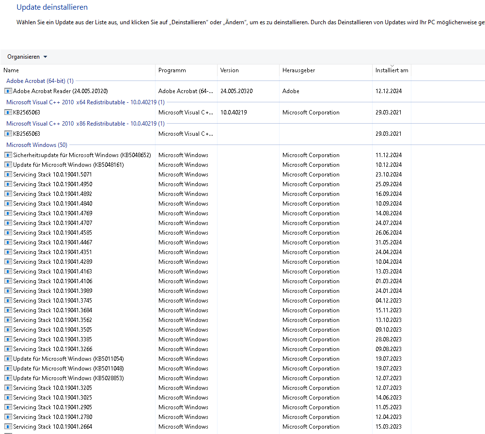Click icon of Servicing Stack 10.0.19041.4840
The height and width of the screenshot is (434, 485).
click(8, 203)
